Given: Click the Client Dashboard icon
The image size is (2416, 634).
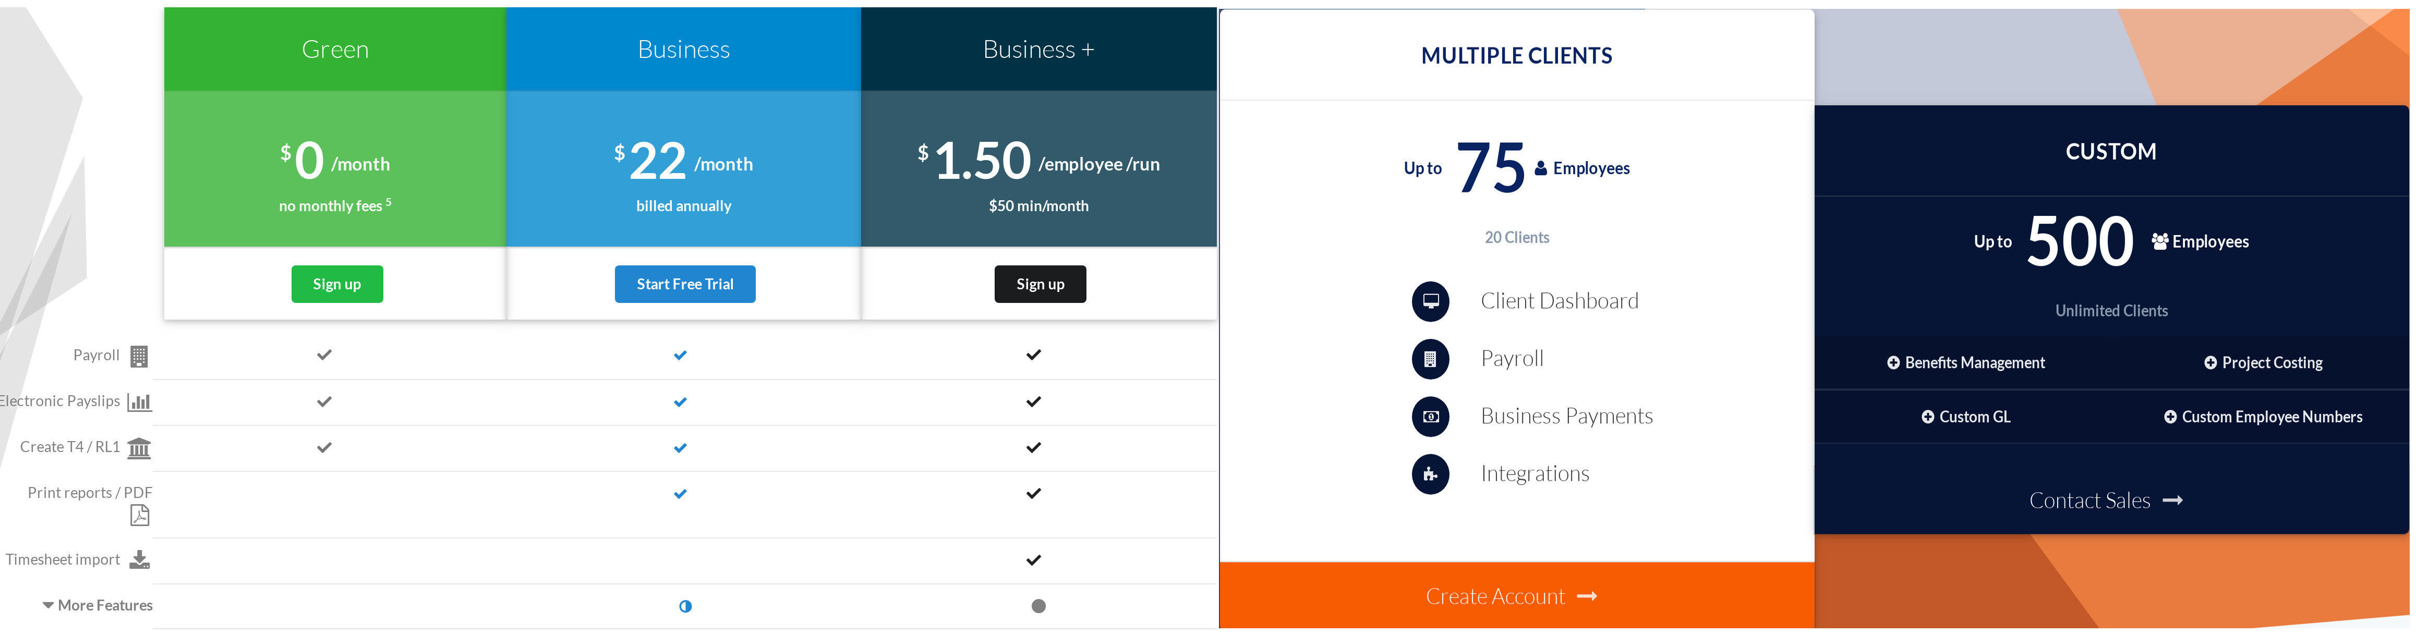Looking at the screenshot, I should click(x=1430, y=300).
